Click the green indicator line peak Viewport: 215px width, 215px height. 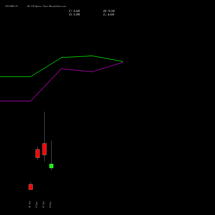[x=92, y=56]
